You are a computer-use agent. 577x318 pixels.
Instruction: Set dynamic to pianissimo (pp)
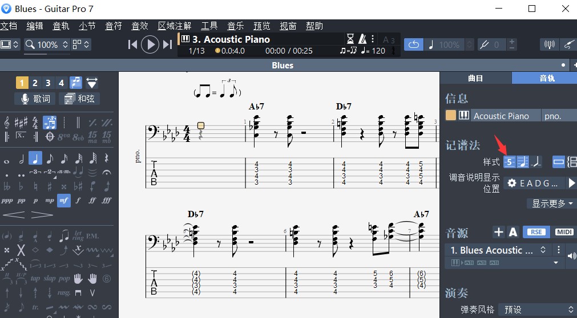pos(21,201)
